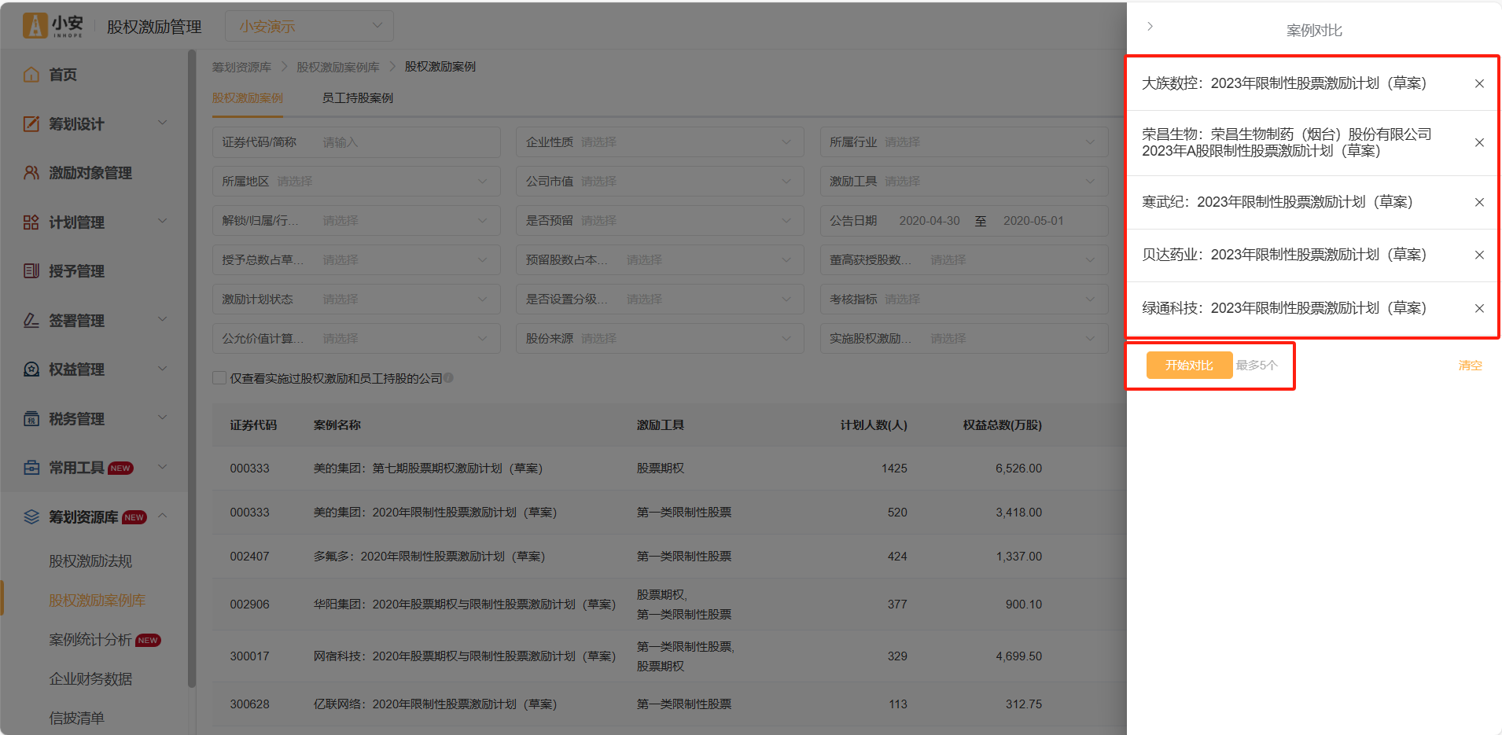This screenshot has height=735, width=1502.
Task: Click the 筹划设计 edit icon
Action: pos(31,124)
